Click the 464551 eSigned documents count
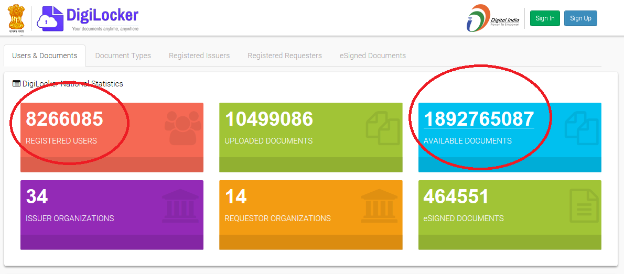624x274 pixels. coord(456,196)
